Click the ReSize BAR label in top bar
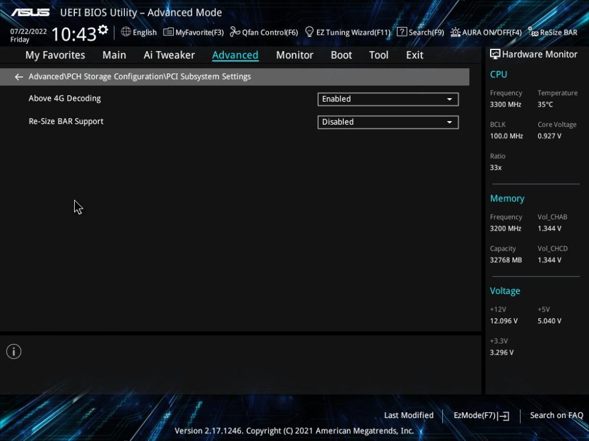The width and height of the screenshot is (589, 441). pyautogui.click(x=558, y=32)
